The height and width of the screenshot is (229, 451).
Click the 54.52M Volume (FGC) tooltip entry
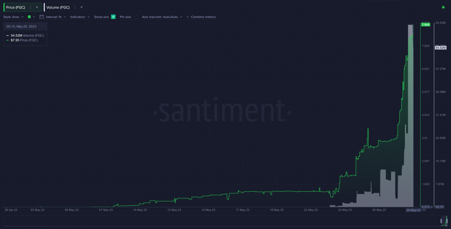point(25,36)
